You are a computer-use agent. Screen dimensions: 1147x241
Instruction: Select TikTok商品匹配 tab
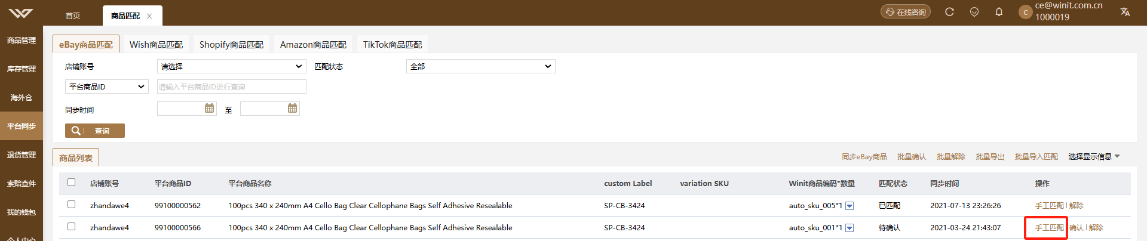click(x=392, y=44)
